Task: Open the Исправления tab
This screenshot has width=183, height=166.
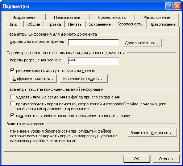Action: [x=25, y=17]
